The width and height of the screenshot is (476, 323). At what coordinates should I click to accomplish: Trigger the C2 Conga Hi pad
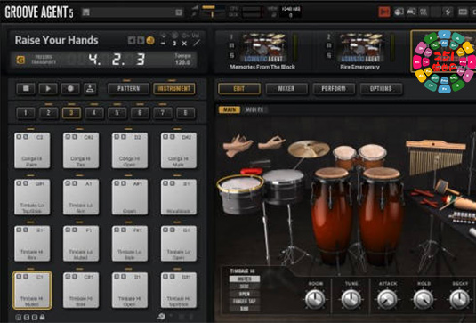click(32, 150)
